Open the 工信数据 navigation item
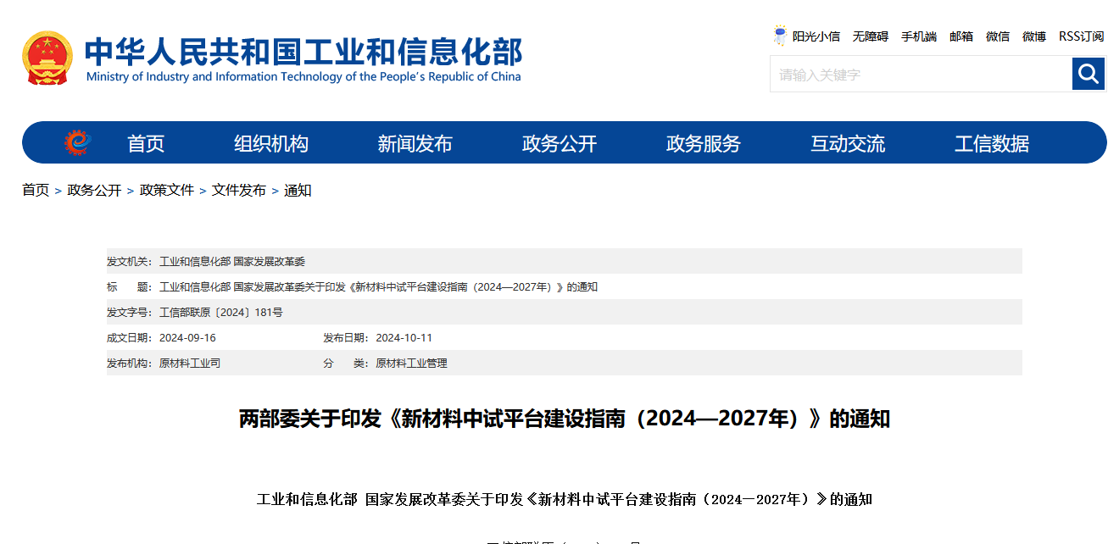1108x544 pixels. (992, 144)
